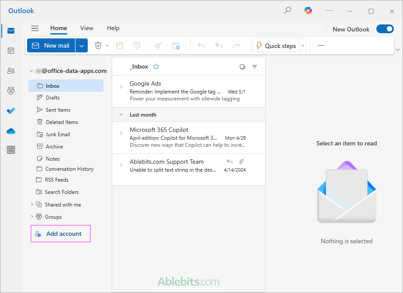Delete message using the trash icon
This screenshot has height=293, width=403.
coord(98,45)
